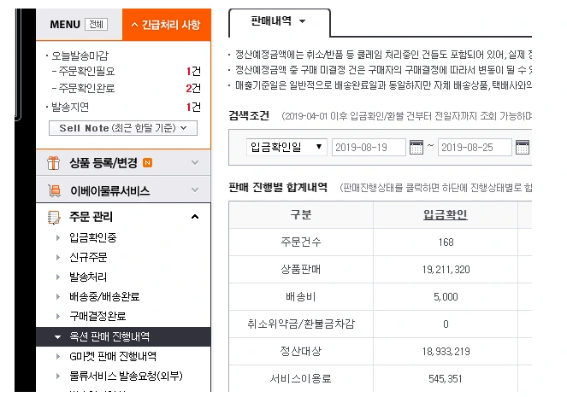This screenshot has width=567, height=397.
Task: Collapse the 긴급처리 사항 panel
Action: 167,25
